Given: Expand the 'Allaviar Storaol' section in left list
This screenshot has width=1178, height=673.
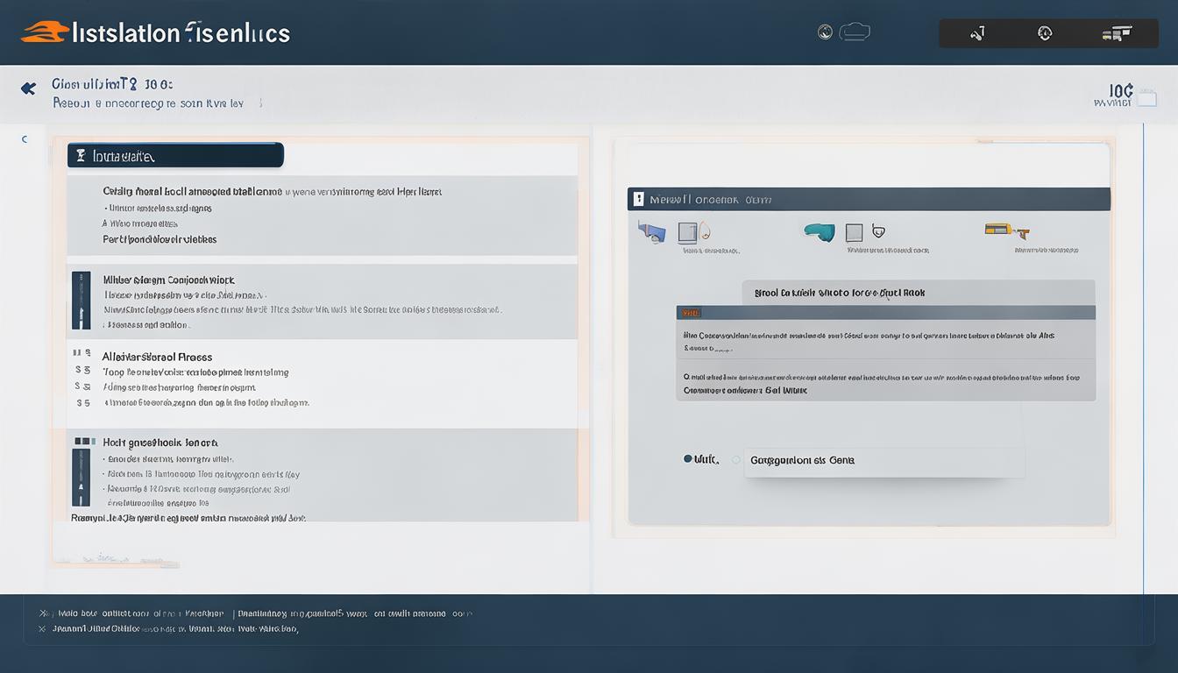Looking at the screenshot, I should [158, 357].
